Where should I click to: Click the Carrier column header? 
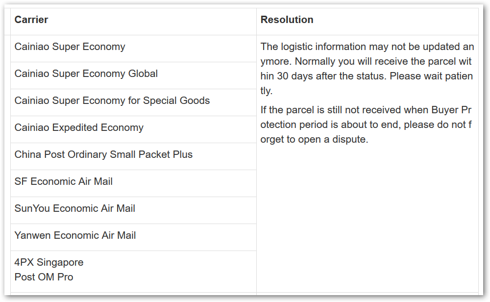click(x=31, y=20)
